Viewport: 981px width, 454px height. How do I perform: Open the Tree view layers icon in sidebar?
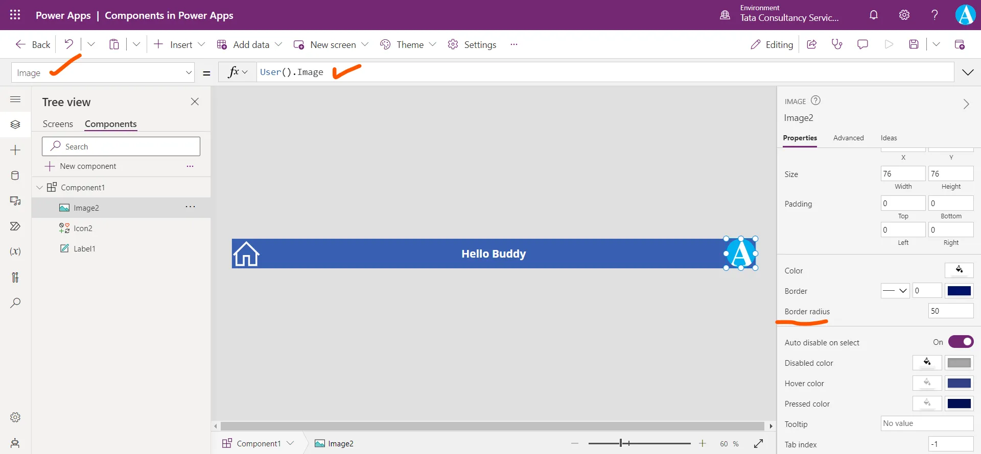15,124
